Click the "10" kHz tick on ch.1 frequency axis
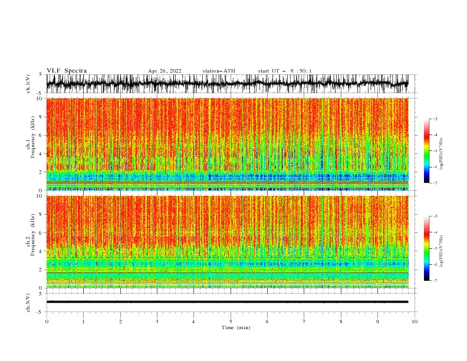Viewport: 467px width, 361px height. coord(39,99)
